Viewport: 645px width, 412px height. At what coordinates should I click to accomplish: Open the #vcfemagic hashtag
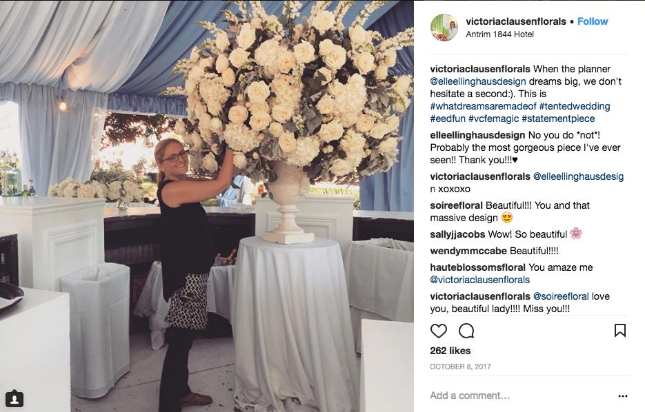pos(494,119)
